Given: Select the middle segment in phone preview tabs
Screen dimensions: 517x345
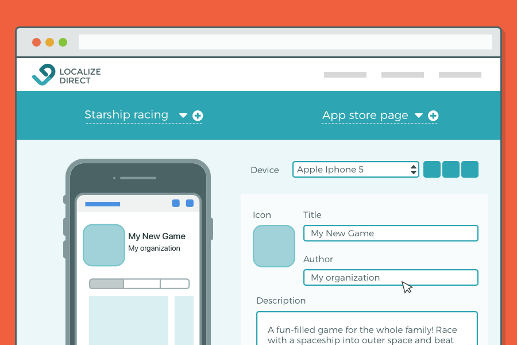Looking at the screenshot, I should [142, 284].
